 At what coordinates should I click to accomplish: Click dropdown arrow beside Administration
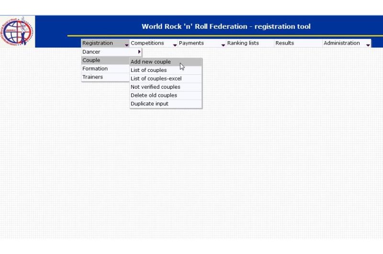pyautogui.click(x=368, y=45)
